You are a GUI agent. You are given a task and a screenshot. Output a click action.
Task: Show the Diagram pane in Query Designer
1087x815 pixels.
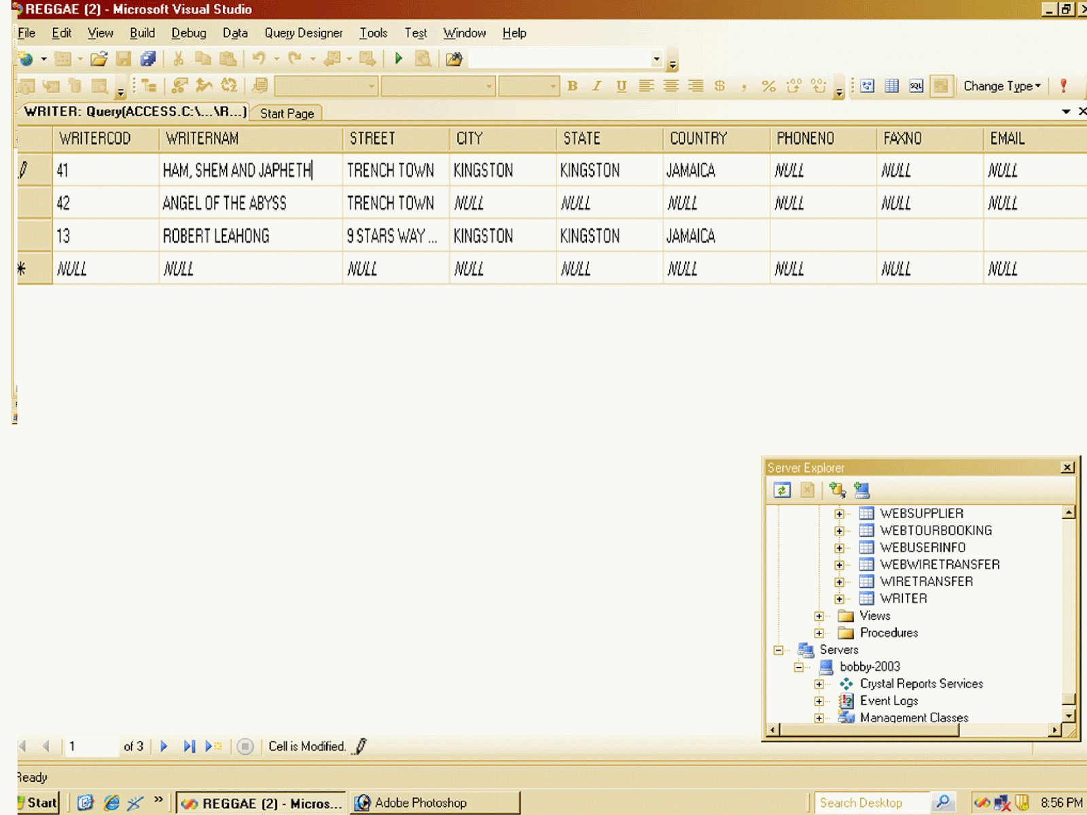[x=868, y=86]
